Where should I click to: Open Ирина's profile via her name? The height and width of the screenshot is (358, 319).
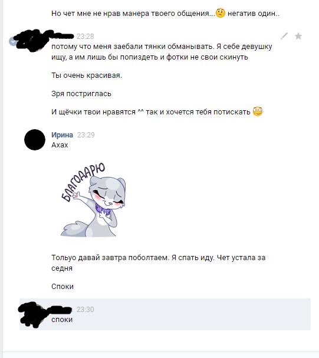pos(62,134)
